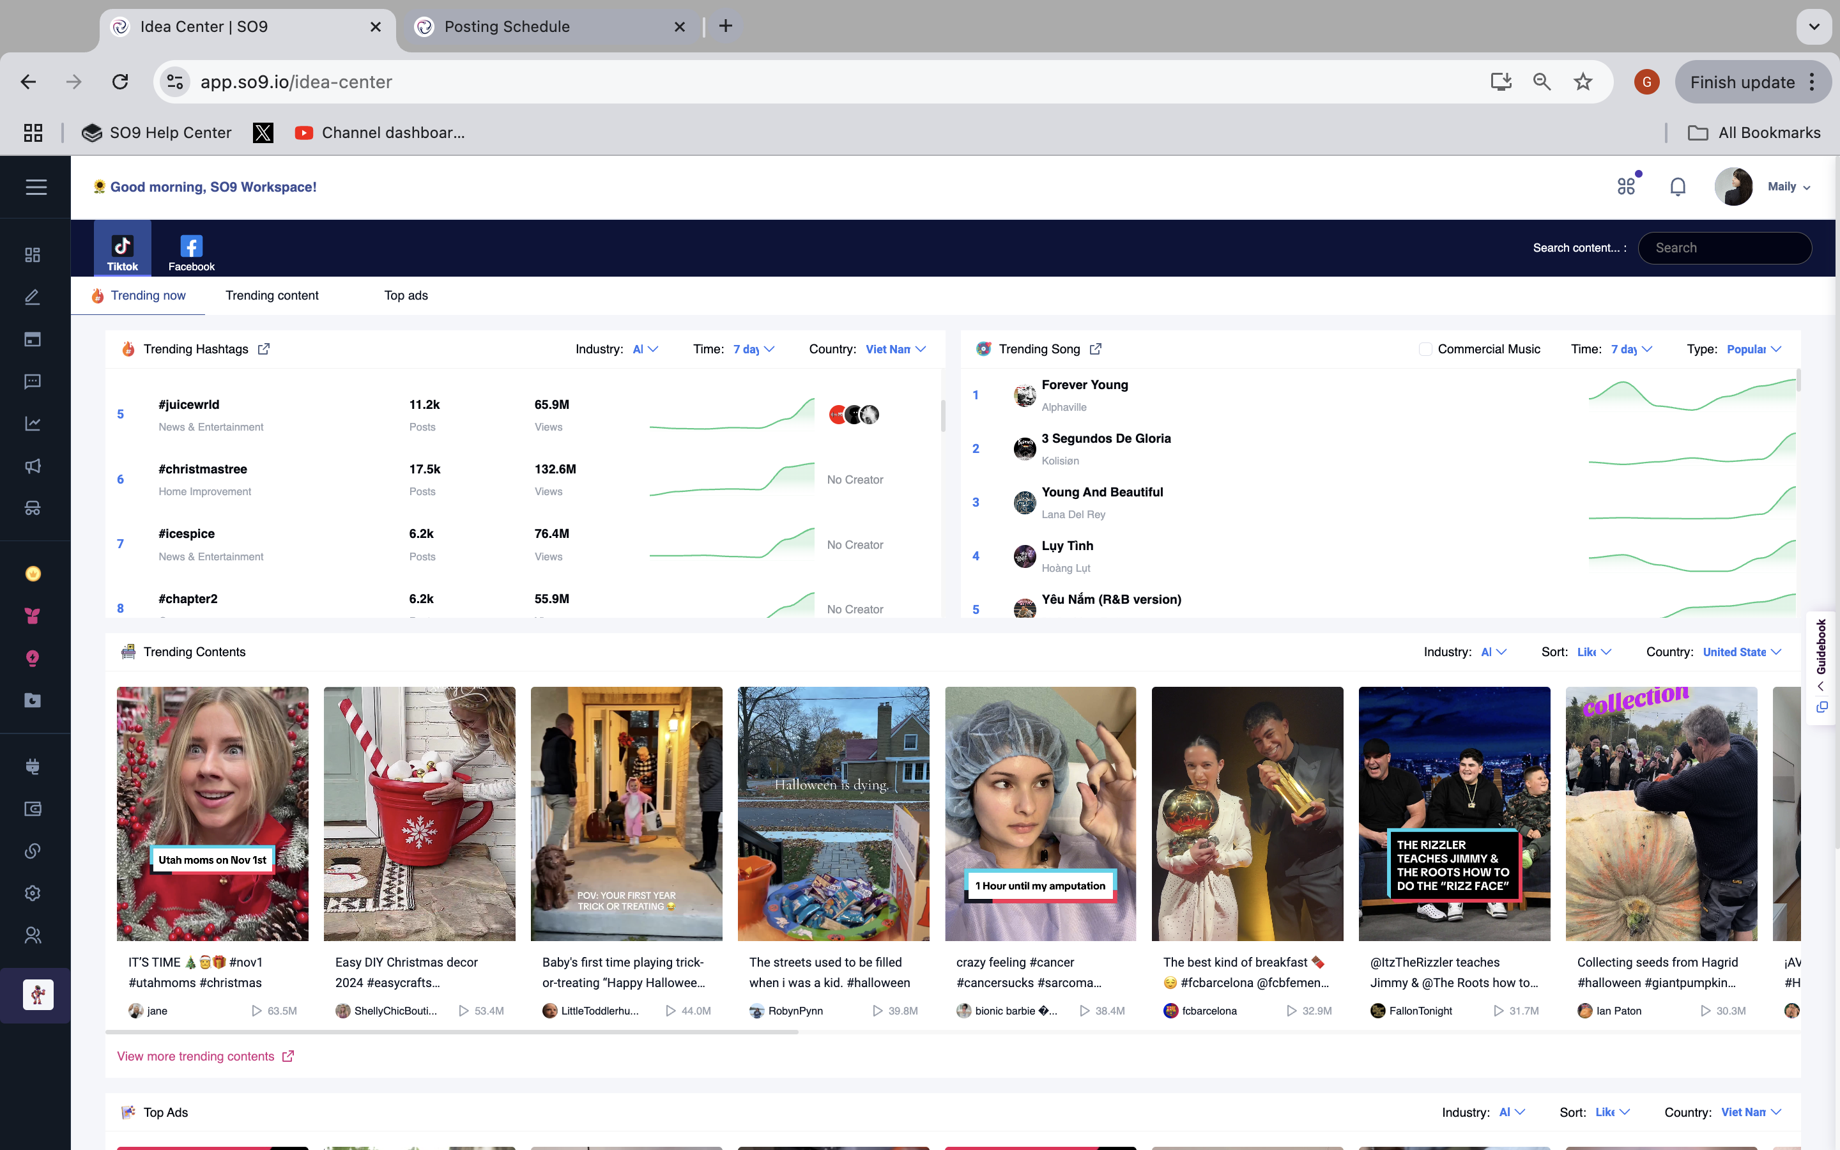
Task: Open SO9 Help Center bookmark
Action: coord(157,133)
